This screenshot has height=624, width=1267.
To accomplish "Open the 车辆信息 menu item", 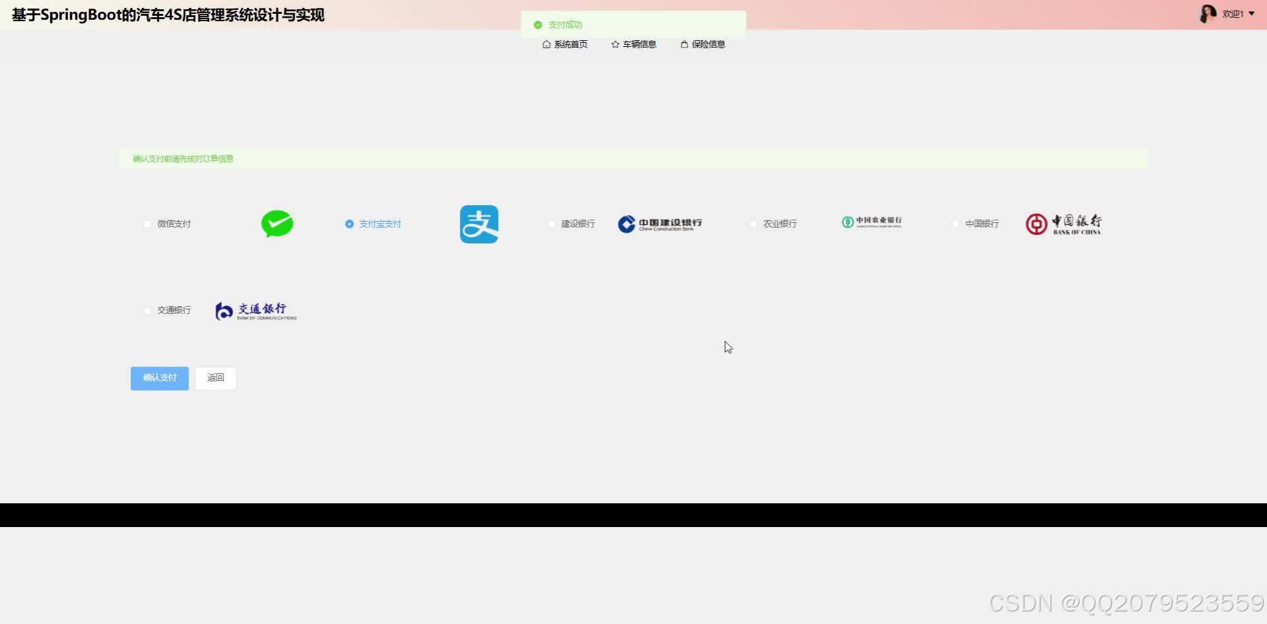I will coord(633,44).
